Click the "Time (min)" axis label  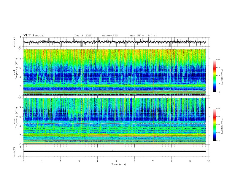[119, 164]
